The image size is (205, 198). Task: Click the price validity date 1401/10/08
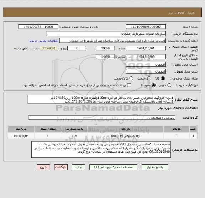[x=146, y=57]
